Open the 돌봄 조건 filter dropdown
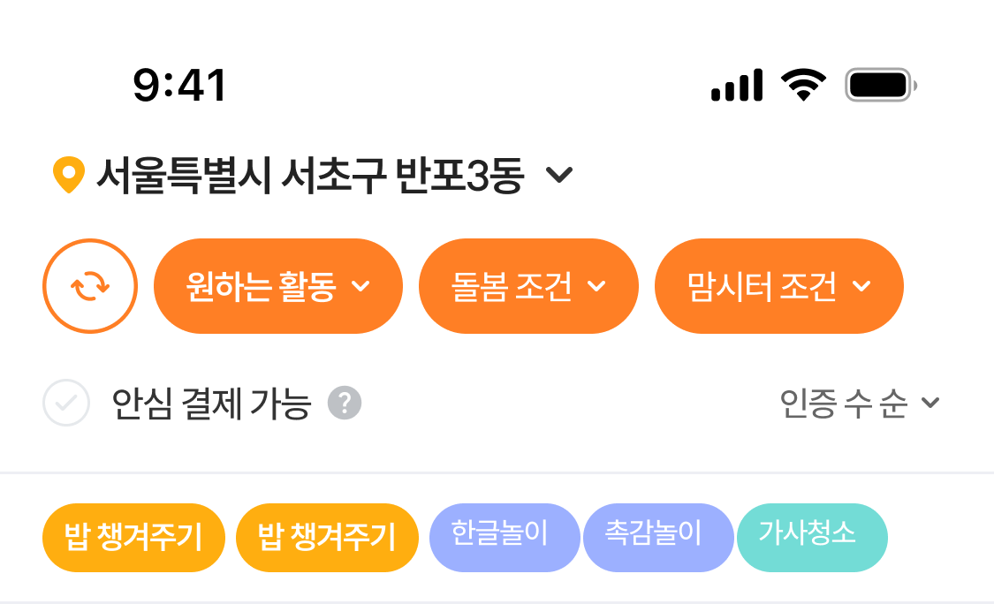 tap(528, 286)
